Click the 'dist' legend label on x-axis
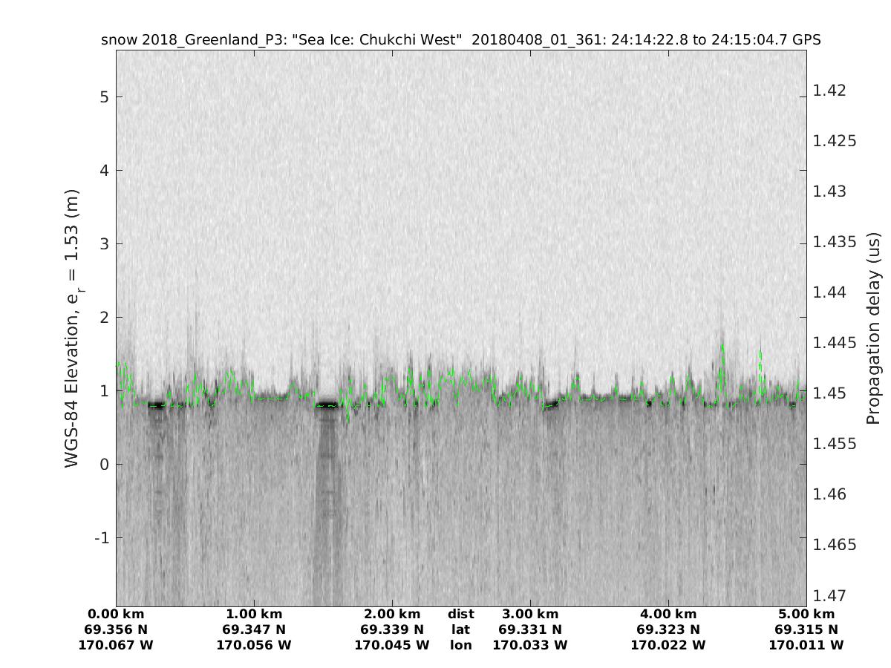 click(460, 614)
